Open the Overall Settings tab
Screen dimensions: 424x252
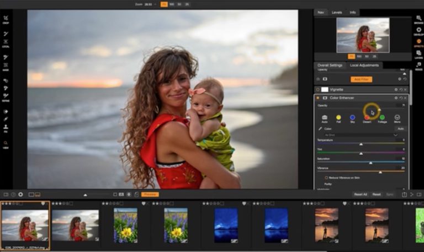pyautogui.click(x=330, y=65)
